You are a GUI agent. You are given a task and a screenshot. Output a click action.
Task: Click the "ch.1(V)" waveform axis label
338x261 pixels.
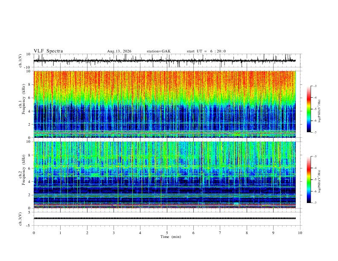(x=20, y=61)
